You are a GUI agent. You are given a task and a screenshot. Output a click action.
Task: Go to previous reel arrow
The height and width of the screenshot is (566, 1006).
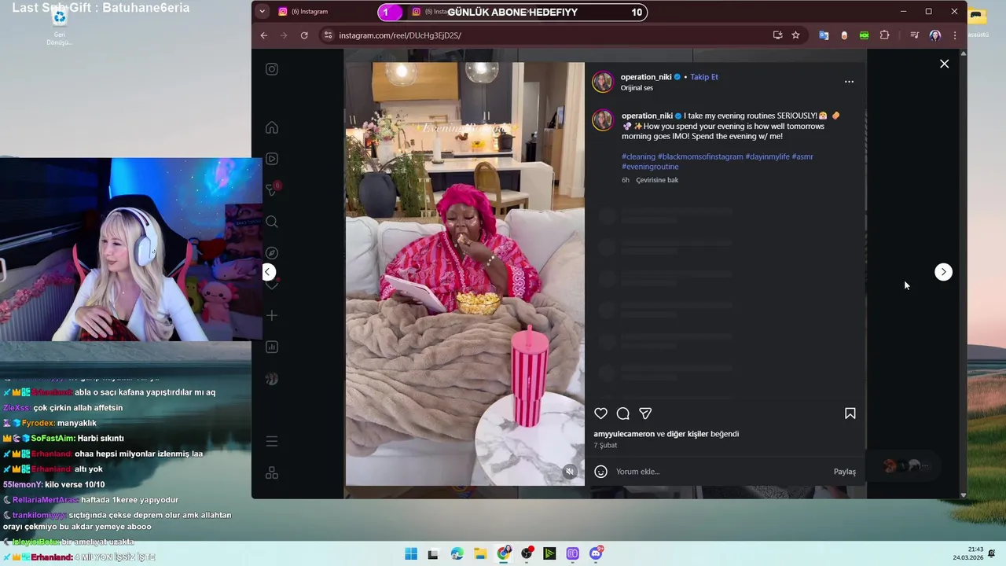click(x=269, y=272)
